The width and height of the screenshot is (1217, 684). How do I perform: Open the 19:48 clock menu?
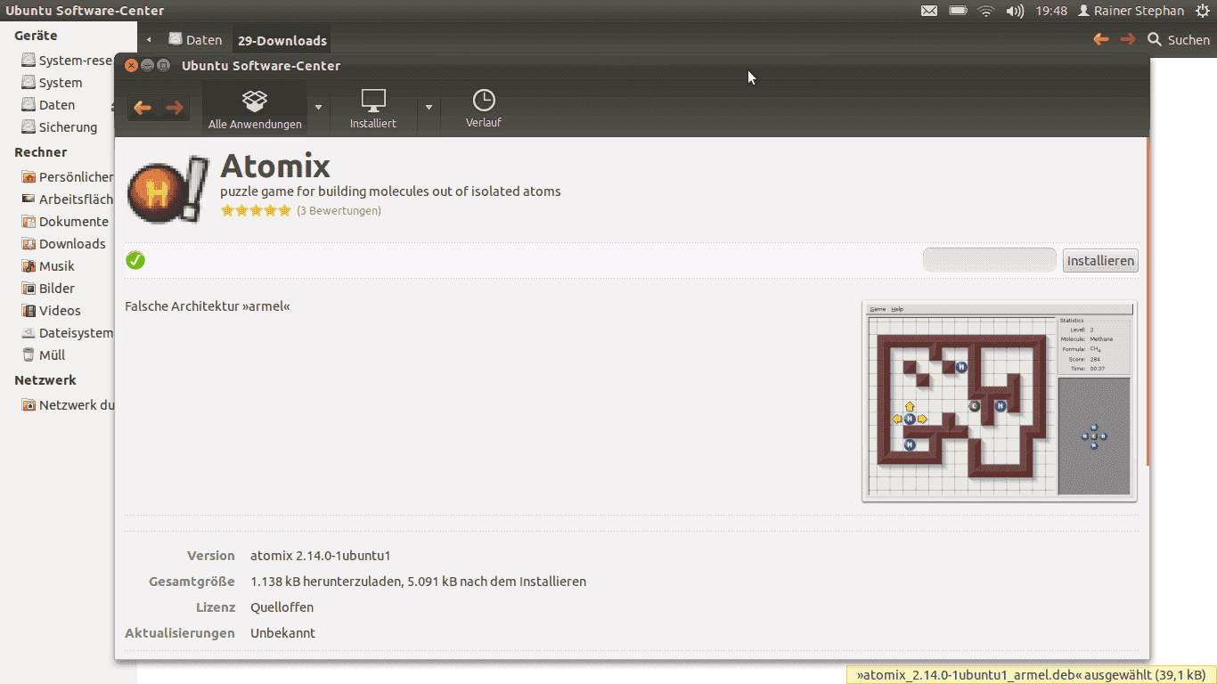click(1051, 11)
